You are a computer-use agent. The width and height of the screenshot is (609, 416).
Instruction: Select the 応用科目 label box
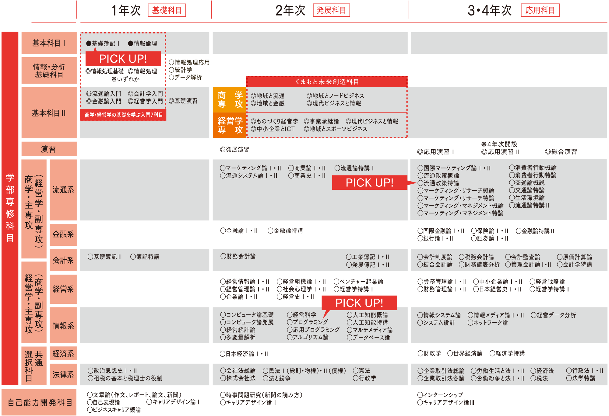540,10
